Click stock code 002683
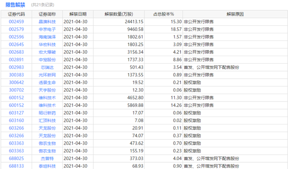This screenshot has height=169, width=288. tap(16, 52)
